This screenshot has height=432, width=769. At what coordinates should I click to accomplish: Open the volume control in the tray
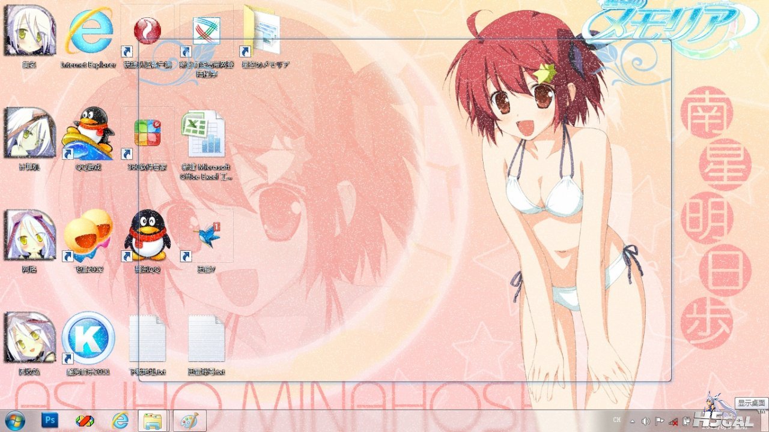point(646,421)
